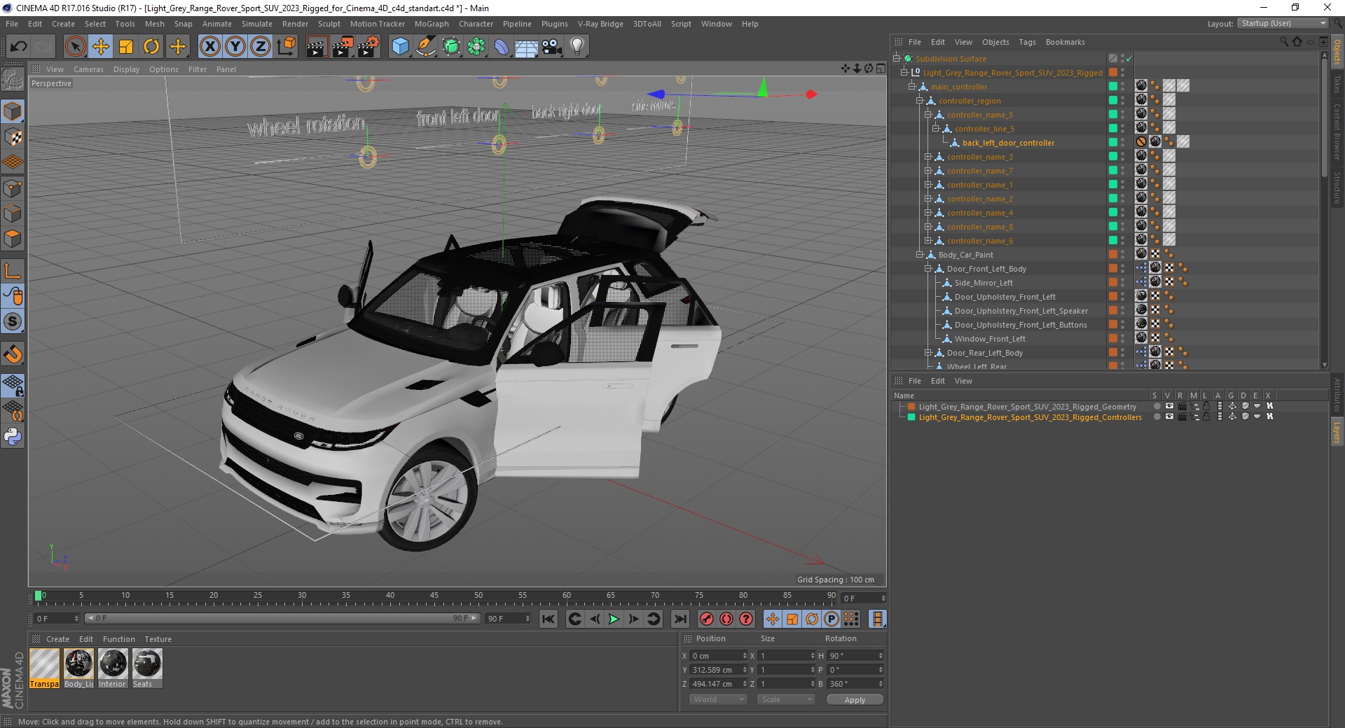This screenshot has width=1345, height=728.
Task: Switch to Texture mode
Action: coord(13,136)
